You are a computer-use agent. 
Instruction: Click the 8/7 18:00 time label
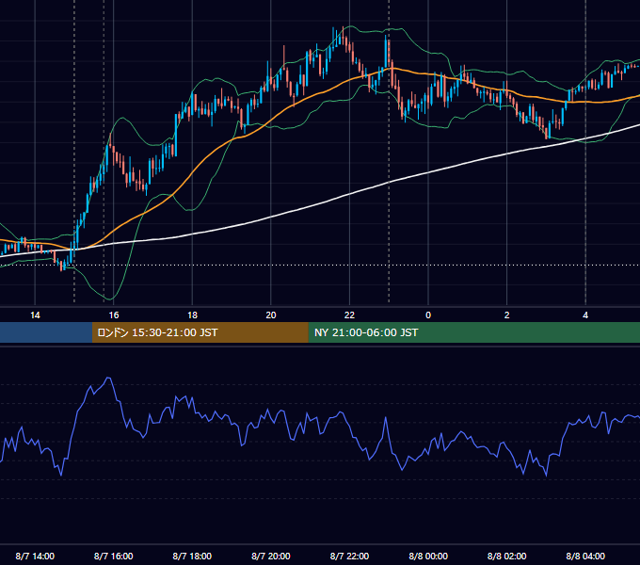tap(192, 556)
